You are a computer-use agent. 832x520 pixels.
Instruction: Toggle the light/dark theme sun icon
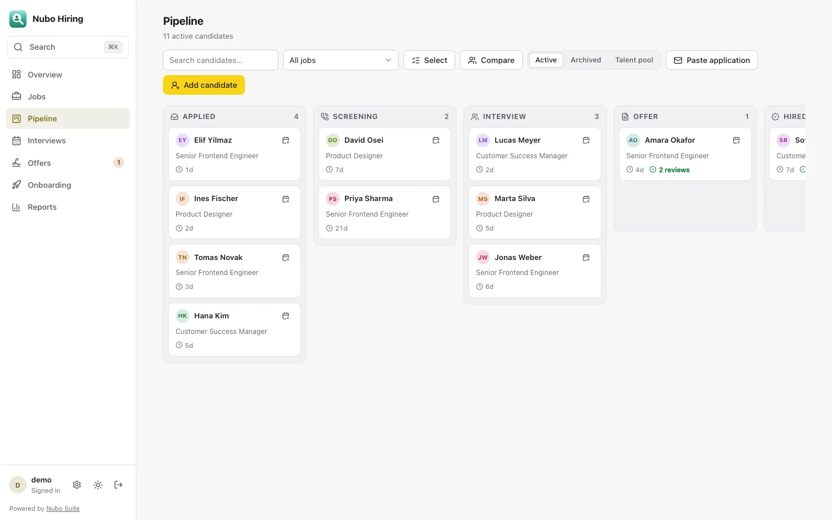98,485
